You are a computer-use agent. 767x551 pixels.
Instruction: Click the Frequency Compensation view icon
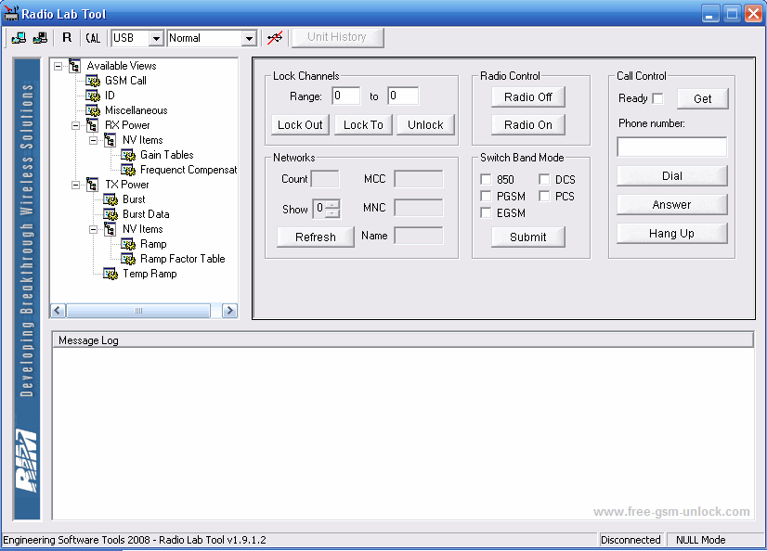[x=128, y=170]
